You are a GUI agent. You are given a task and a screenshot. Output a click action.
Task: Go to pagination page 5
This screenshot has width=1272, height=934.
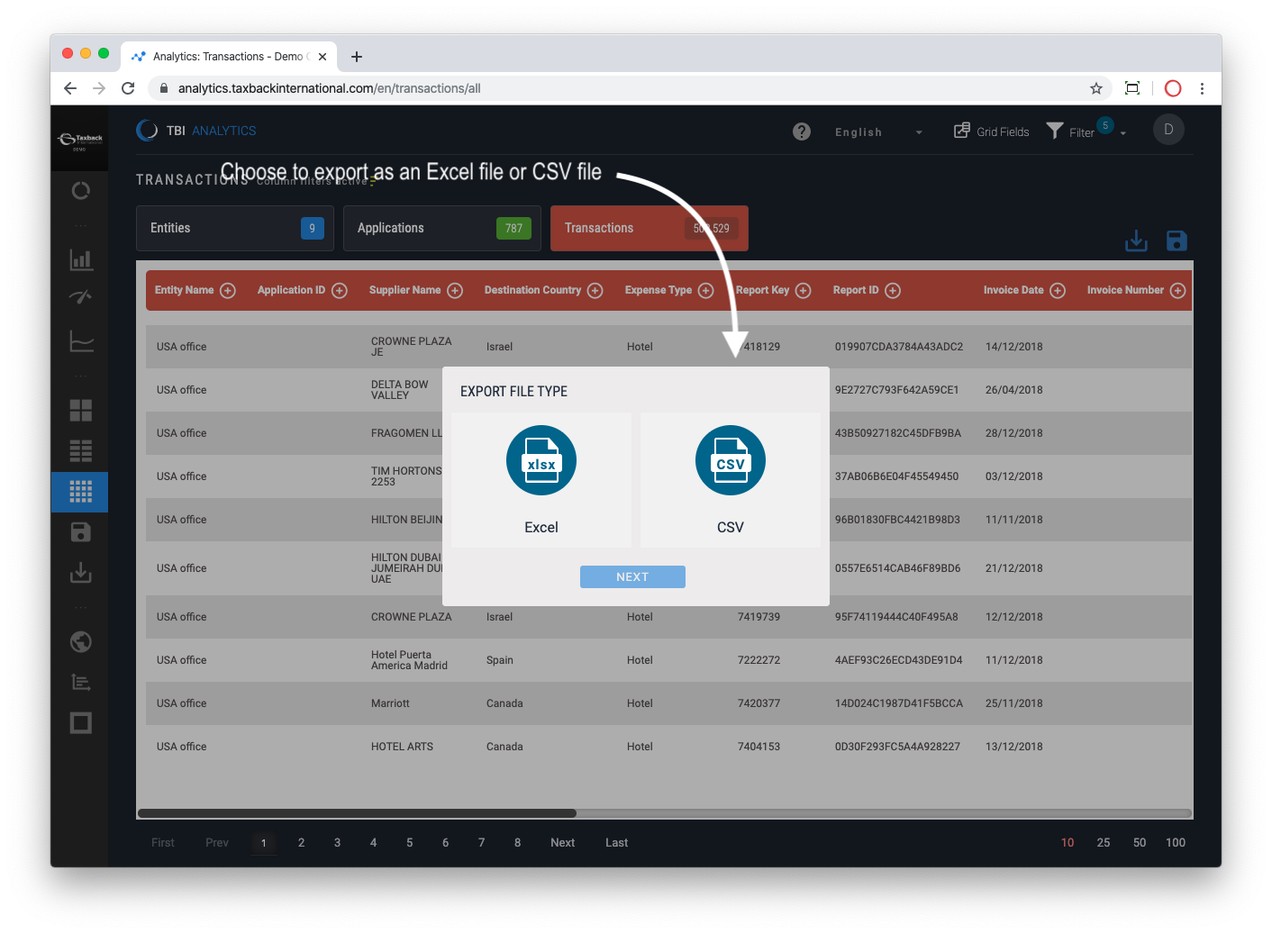pyautogui.click(x=409, y=843)
